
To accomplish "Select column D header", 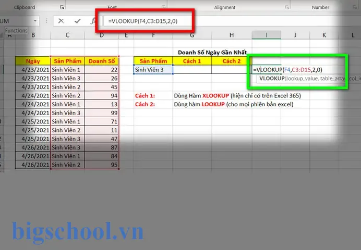I will pyautogui.click(x=102, y=35).
